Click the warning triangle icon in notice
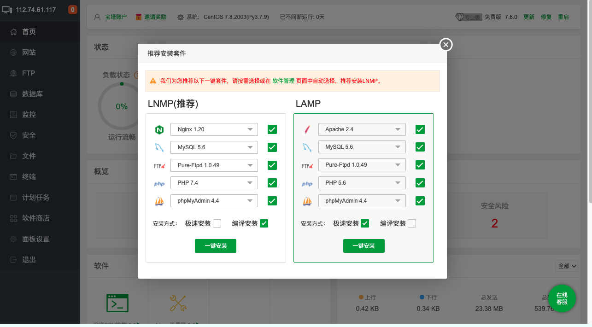 [x=153, y=81]
